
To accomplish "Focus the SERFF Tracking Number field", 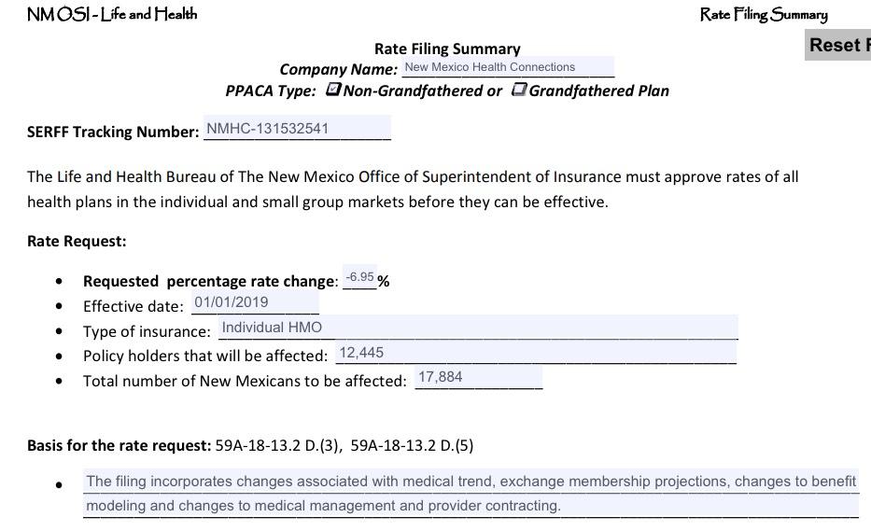I will [296, 129].
